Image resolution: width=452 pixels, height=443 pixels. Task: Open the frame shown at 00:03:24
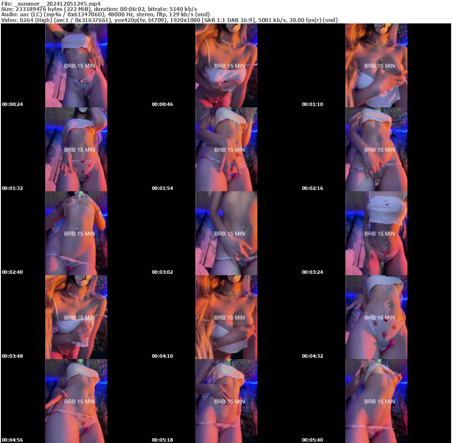[376, 233]
